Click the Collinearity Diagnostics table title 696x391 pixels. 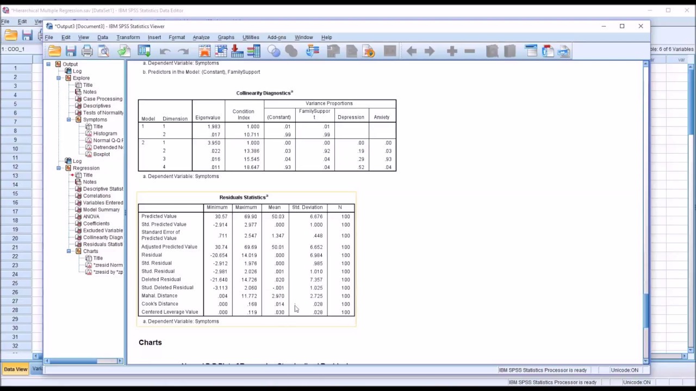[x=264, y=93]
